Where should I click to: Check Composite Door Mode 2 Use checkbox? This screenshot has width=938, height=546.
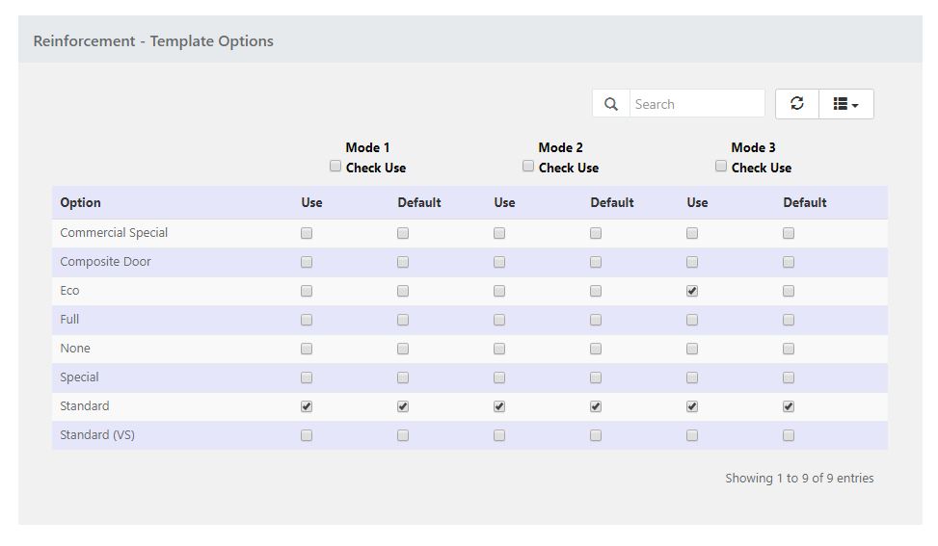[499, 262]
